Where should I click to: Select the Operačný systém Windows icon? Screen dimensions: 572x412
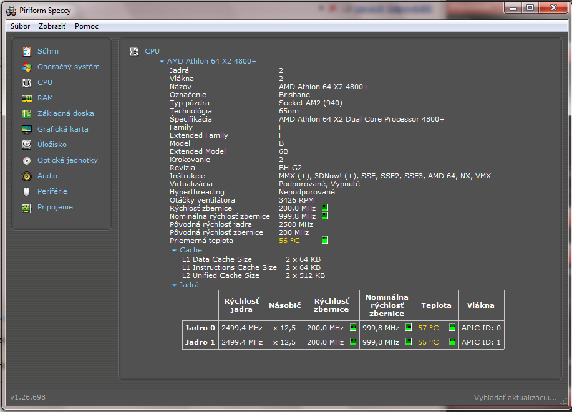coord(27,67)
